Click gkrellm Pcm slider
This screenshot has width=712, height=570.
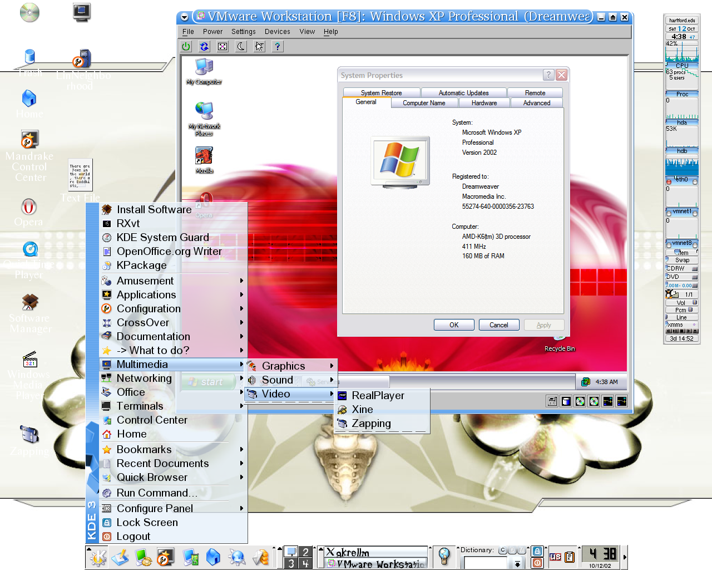coord(682,310)
